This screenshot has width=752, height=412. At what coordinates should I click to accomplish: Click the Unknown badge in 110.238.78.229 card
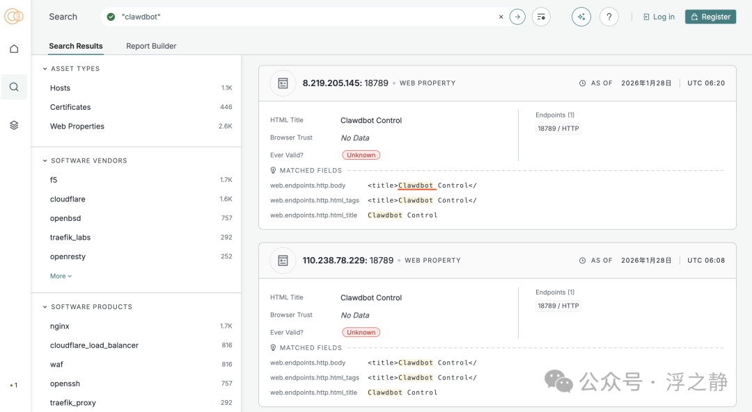click(x=361, y=332)
